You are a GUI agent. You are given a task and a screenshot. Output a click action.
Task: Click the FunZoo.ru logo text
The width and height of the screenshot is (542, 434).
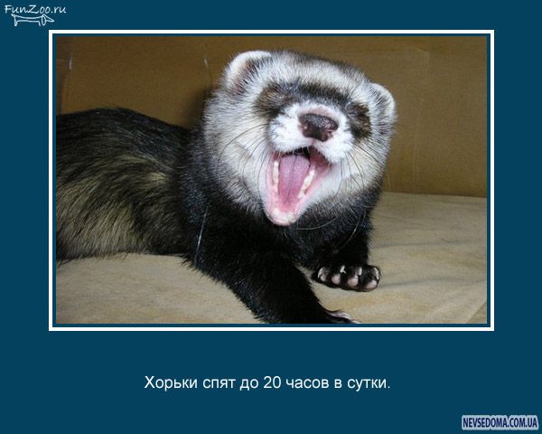tap(35, 10)
